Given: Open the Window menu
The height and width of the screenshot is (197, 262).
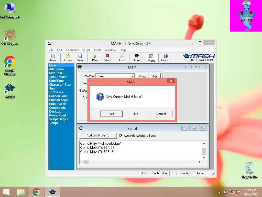Looking at the screenshot, I should click(110, 50).
